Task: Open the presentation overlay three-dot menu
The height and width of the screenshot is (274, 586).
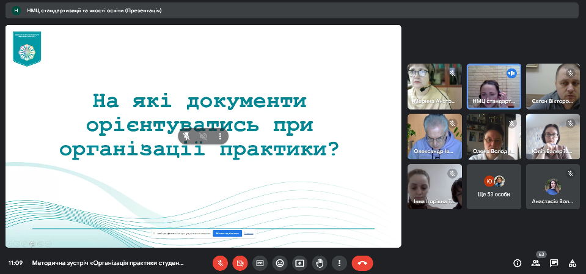Action: (220, 136)
